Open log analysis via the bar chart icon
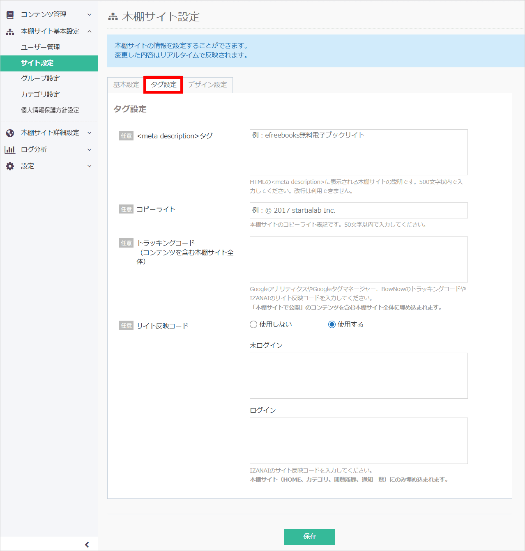Image resolution: width=525 pixels, height=551 pixels. (10, 149)
